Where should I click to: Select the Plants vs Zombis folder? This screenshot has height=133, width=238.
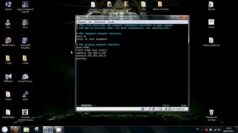pyautogui.click(x=161, y=6)
